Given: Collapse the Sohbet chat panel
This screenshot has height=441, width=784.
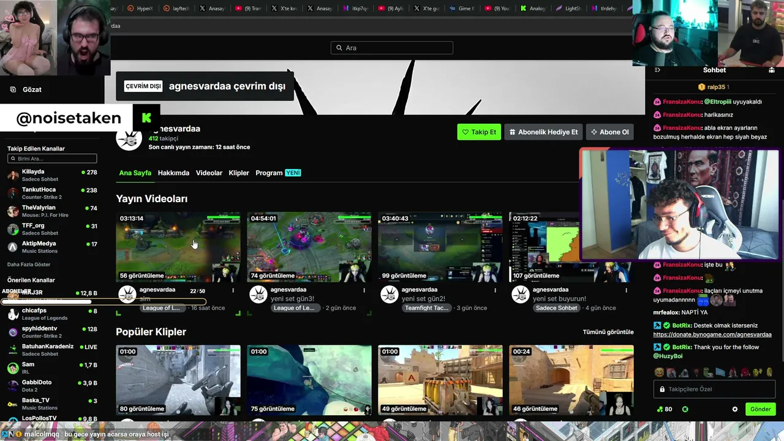Looking at the screenshot, I should coord(657,70).
